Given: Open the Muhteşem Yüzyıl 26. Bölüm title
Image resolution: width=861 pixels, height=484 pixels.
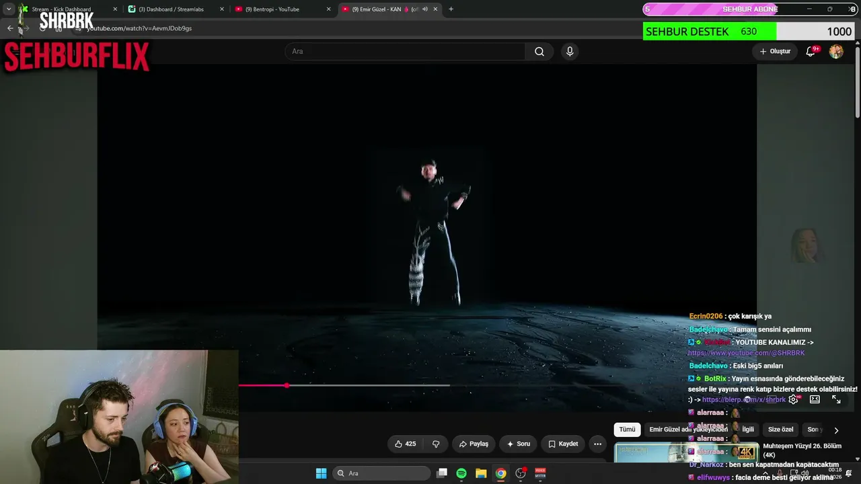Looking at the screenshot, I should point(802,450).
